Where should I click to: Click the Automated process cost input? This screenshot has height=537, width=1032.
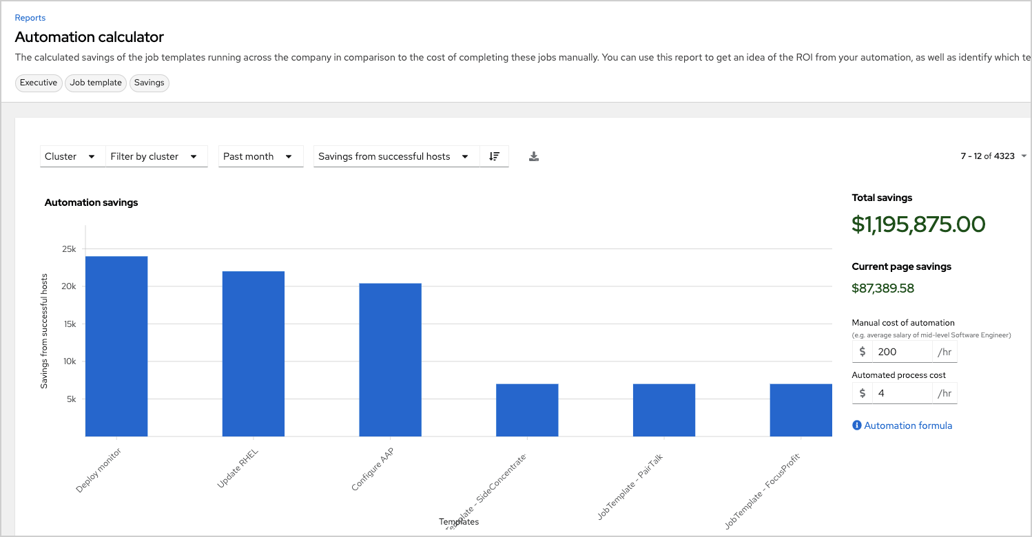[x=902, y=393]
